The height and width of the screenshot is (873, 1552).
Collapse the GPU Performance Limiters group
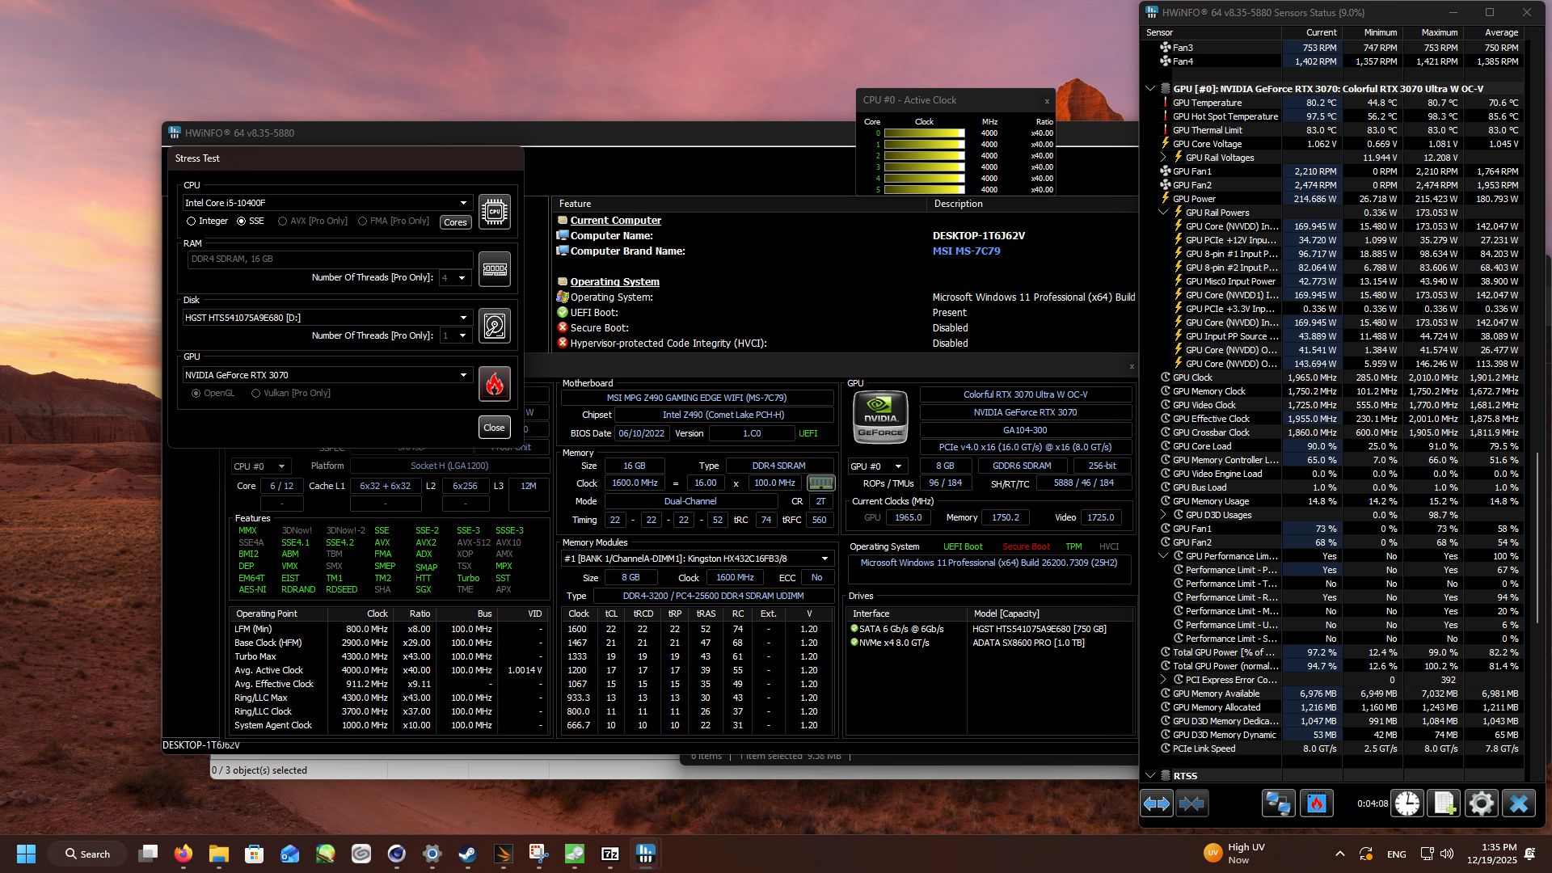(x=1163, y=556)
